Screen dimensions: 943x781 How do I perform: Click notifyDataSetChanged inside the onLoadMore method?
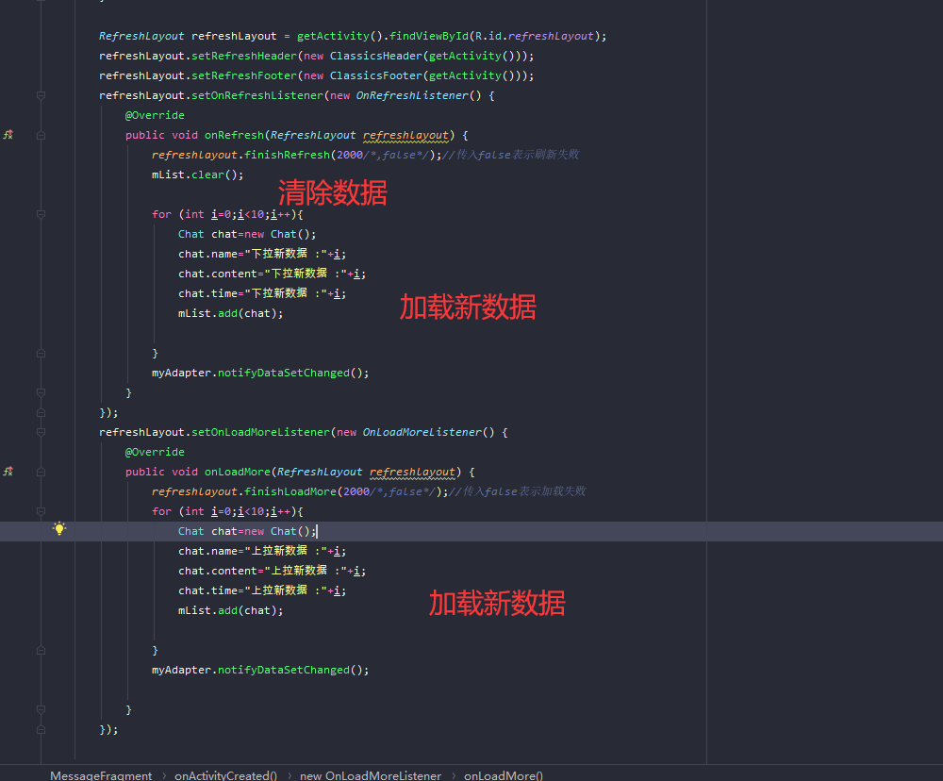[283, 671]
